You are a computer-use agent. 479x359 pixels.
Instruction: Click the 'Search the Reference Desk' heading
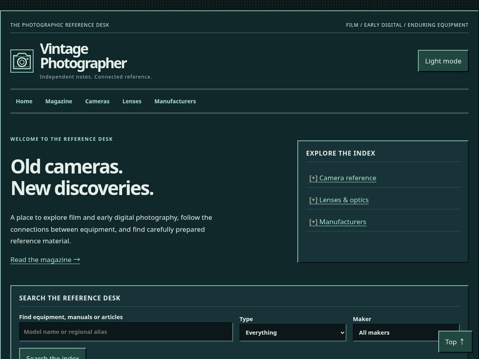click(x=70, y=298)
